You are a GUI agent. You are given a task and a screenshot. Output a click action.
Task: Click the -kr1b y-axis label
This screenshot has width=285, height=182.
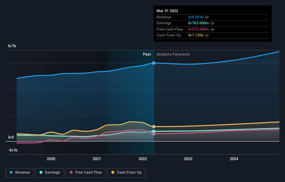coord(13,150)
